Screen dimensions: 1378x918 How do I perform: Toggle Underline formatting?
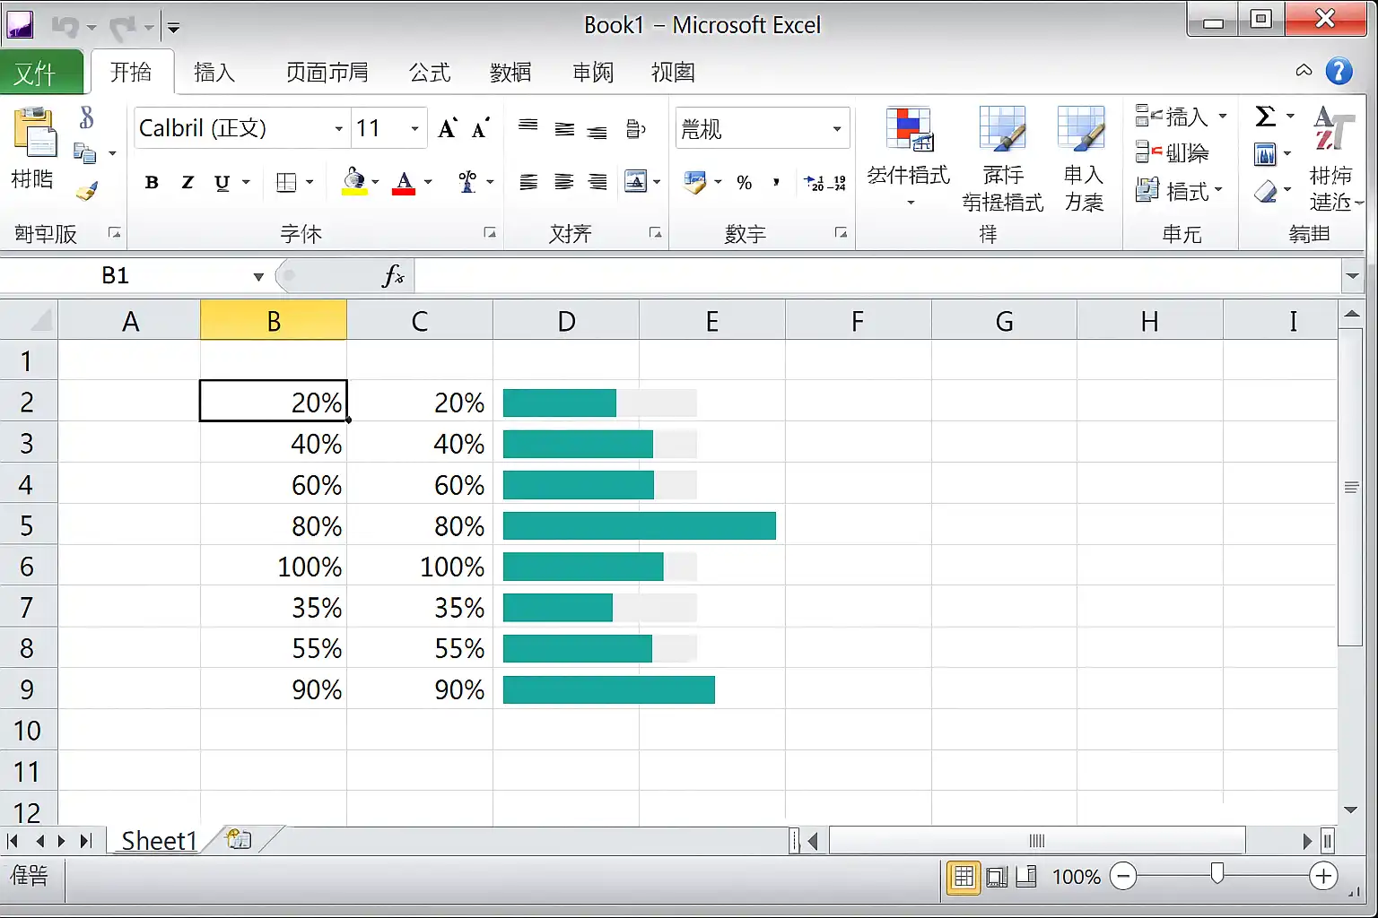222,183
